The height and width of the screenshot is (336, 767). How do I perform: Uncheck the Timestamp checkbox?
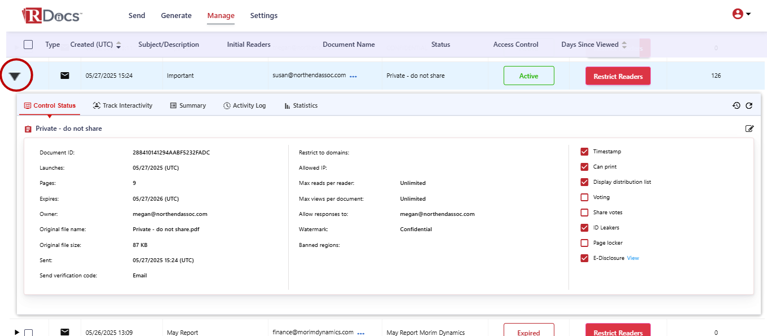[x=584, y=152]
